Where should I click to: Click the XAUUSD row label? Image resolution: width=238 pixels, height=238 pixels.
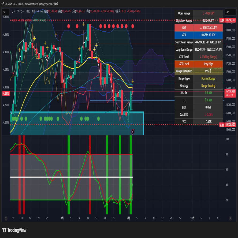(184, 115)
